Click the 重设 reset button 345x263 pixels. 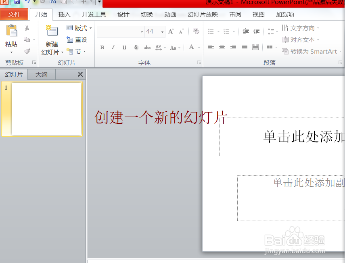point(77,40)
